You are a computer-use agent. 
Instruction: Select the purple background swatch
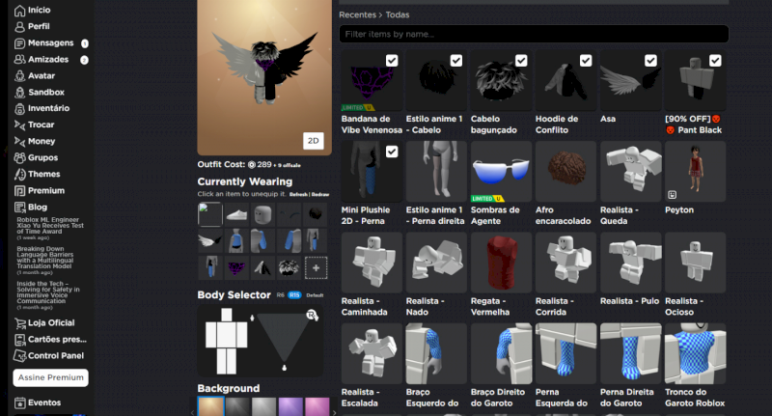(x=290, y=406)
